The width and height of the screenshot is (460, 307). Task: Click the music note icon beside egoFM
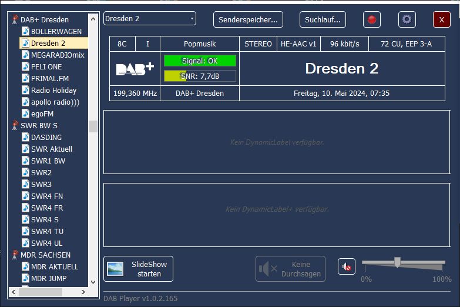click(25, 114)
